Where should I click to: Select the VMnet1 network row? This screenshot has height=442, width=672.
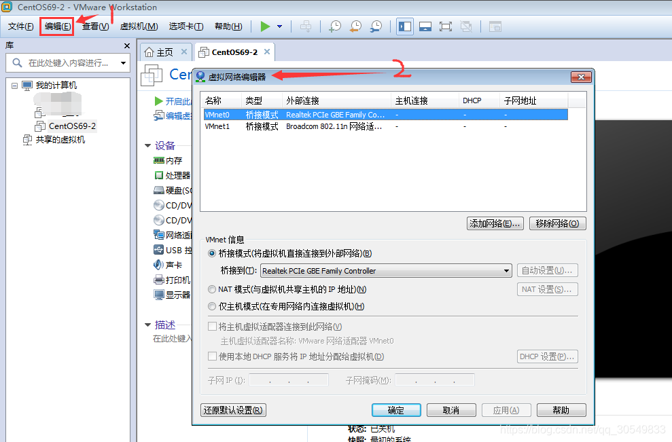(x=386, y=127)
